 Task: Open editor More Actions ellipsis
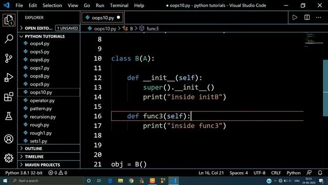319,17
